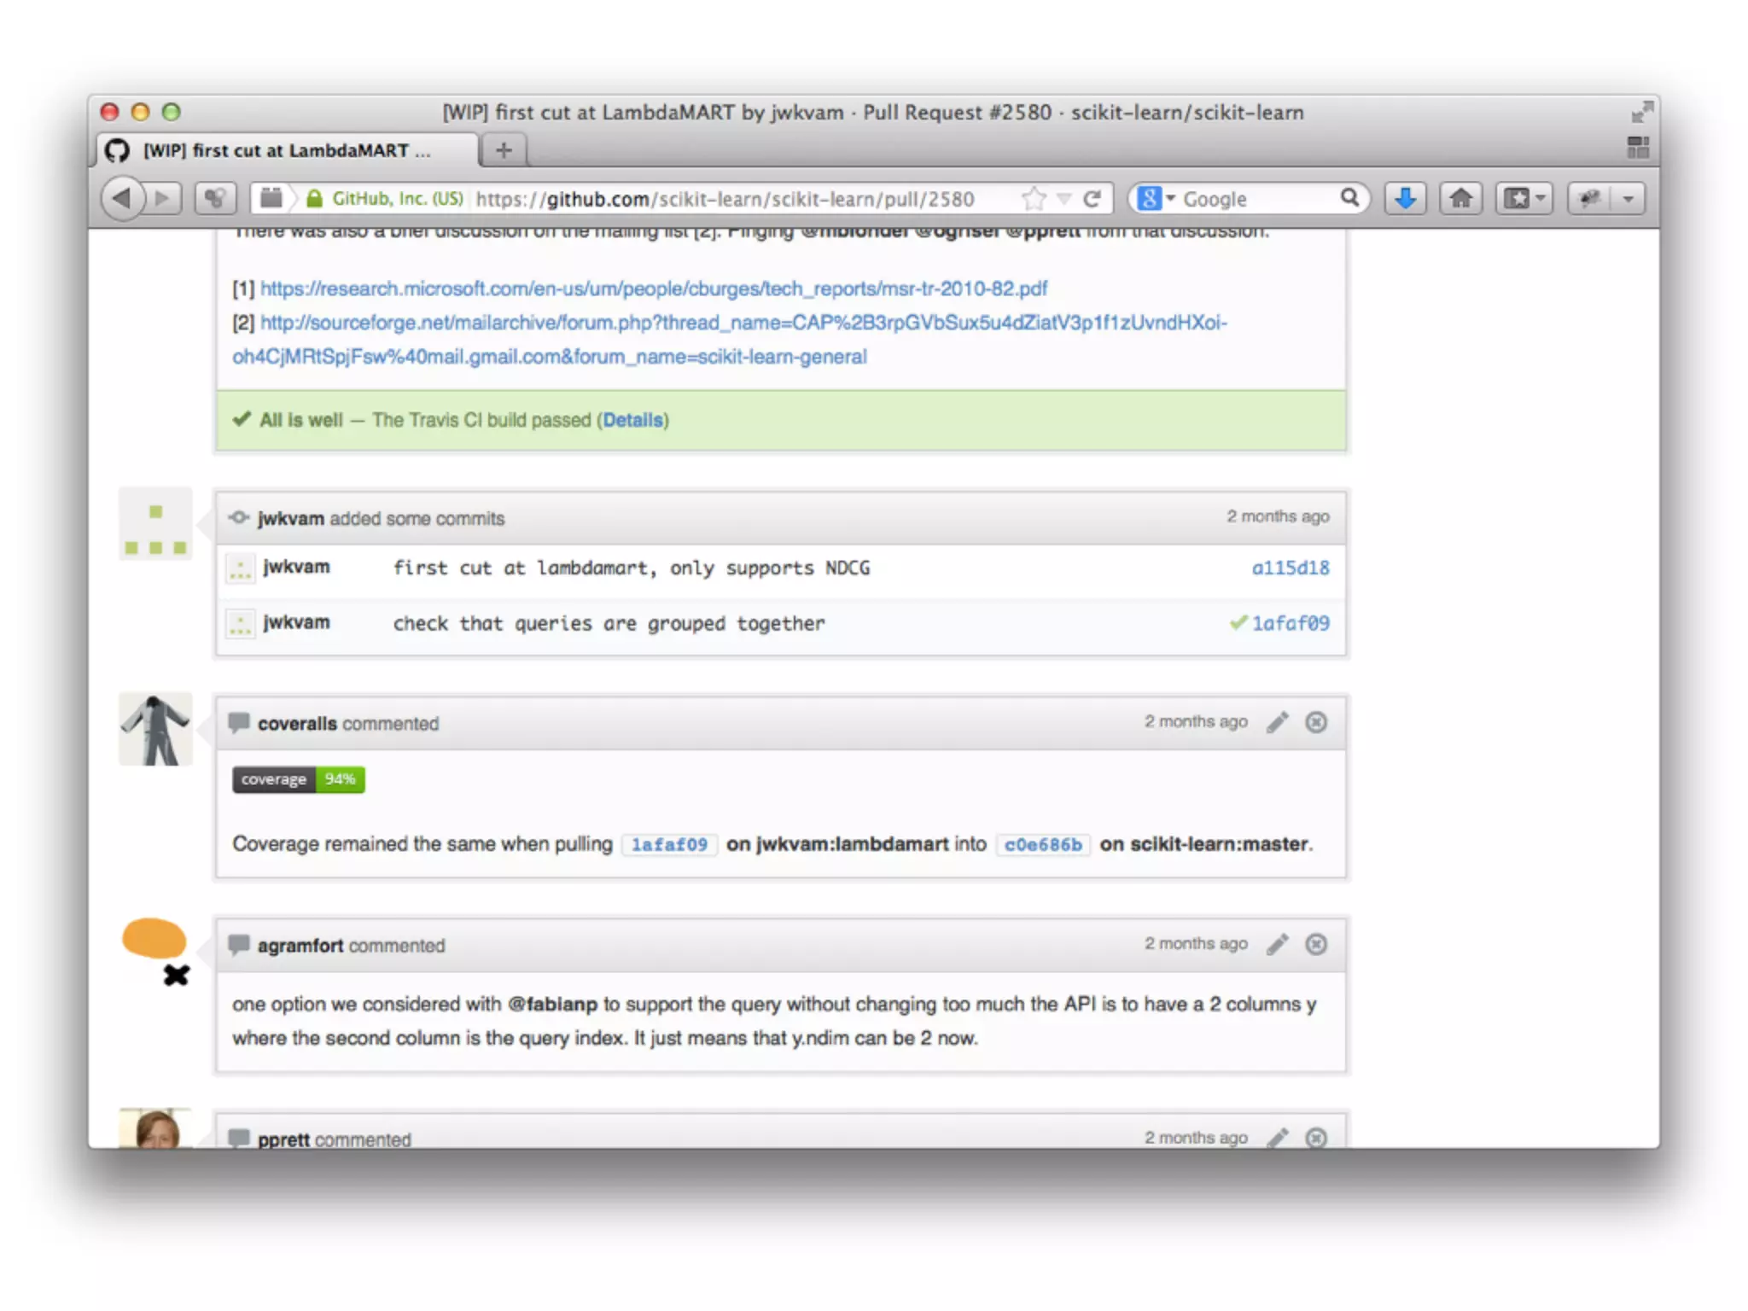Click the magnifier icon in search box
This screenshot has height=1311, width=1748.
click(x=1349, y=198)
